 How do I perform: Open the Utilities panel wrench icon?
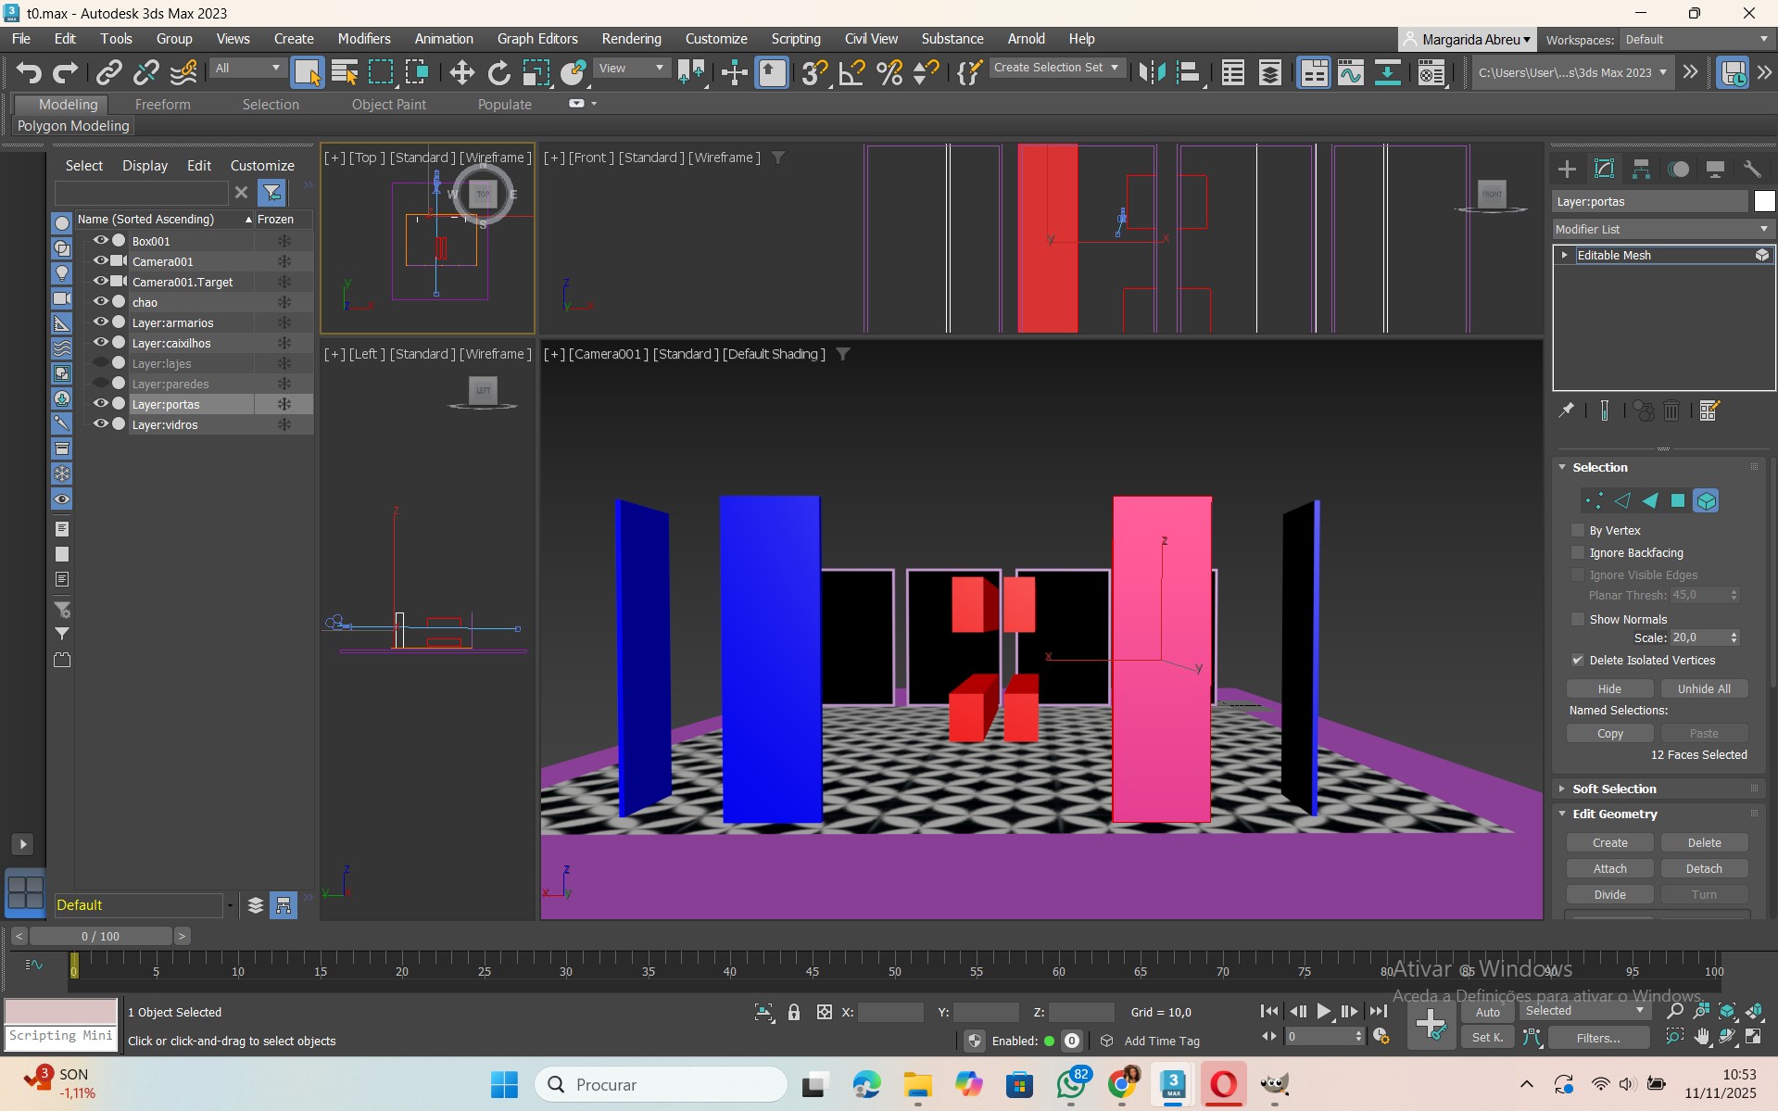click(x=1752, y=169)
